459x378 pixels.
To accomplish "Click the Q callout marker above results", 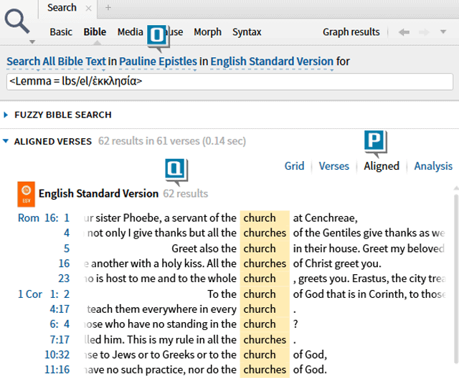I will tap(176, 170).
